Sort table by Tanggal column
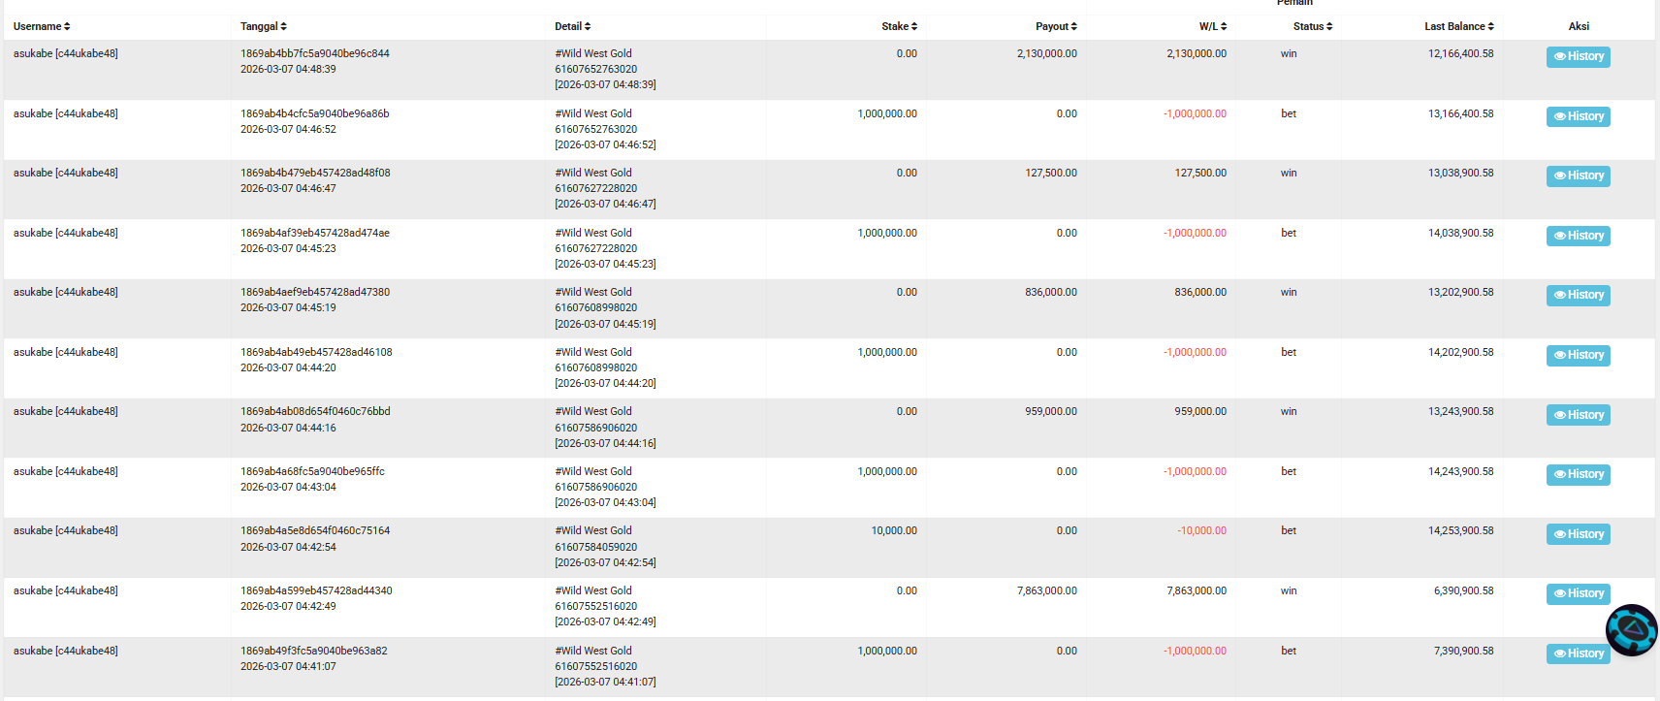Image resolution: width=1660 pixels, height=701 pixels. [264, 26]
